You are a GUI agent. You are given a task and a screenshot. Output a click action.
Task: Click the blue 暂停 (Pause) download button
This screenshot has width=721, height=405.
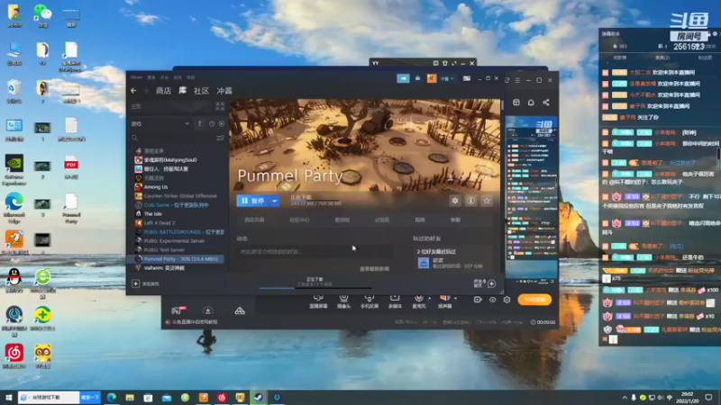tap(252, 201)
